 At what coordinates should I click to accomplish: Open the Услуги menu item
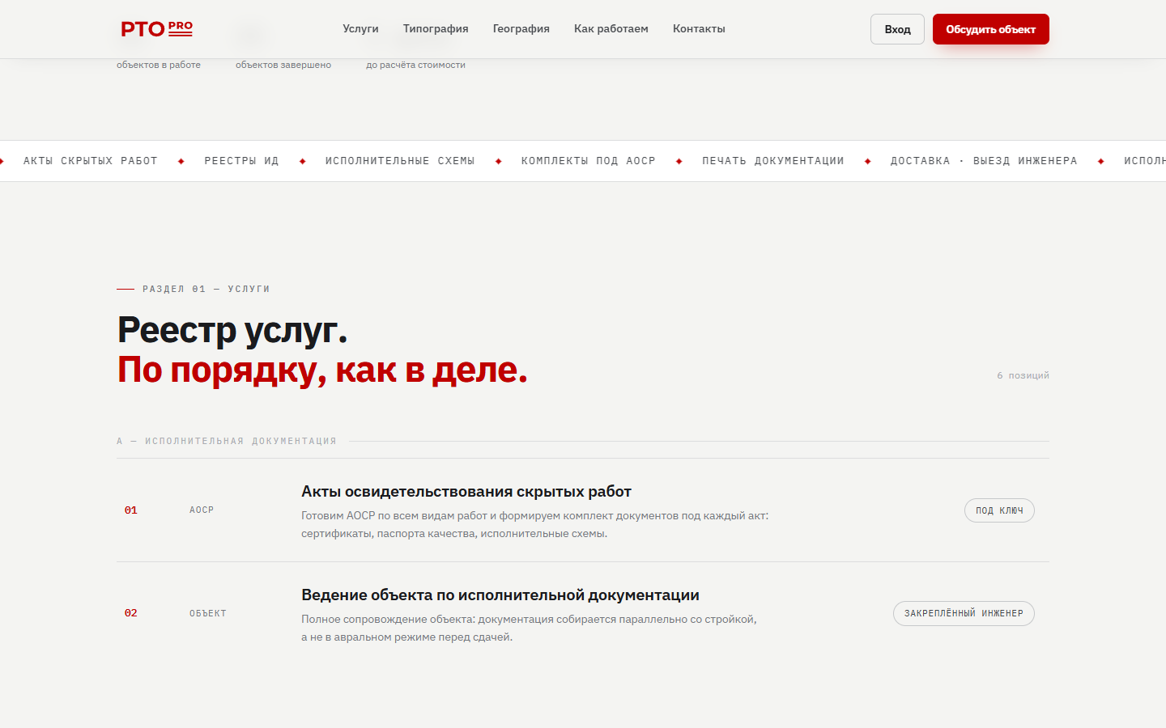point(360,28)
